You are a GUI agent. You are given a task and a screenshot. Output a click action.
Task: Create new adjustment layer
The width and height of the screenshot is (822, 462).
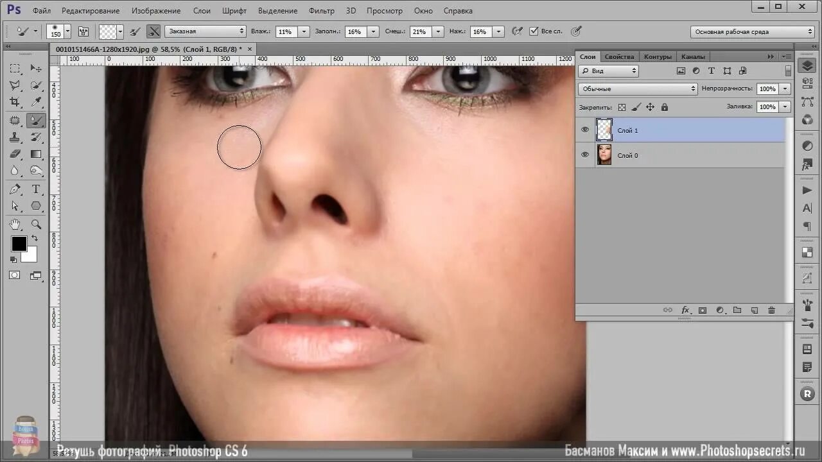point(720,311)
